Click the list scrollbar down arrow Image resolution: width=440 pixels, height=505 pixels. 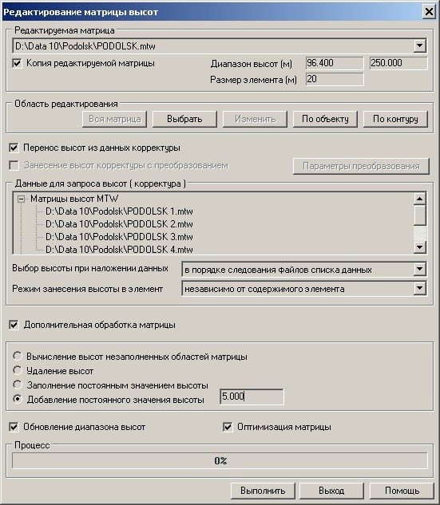click(419, 247)
